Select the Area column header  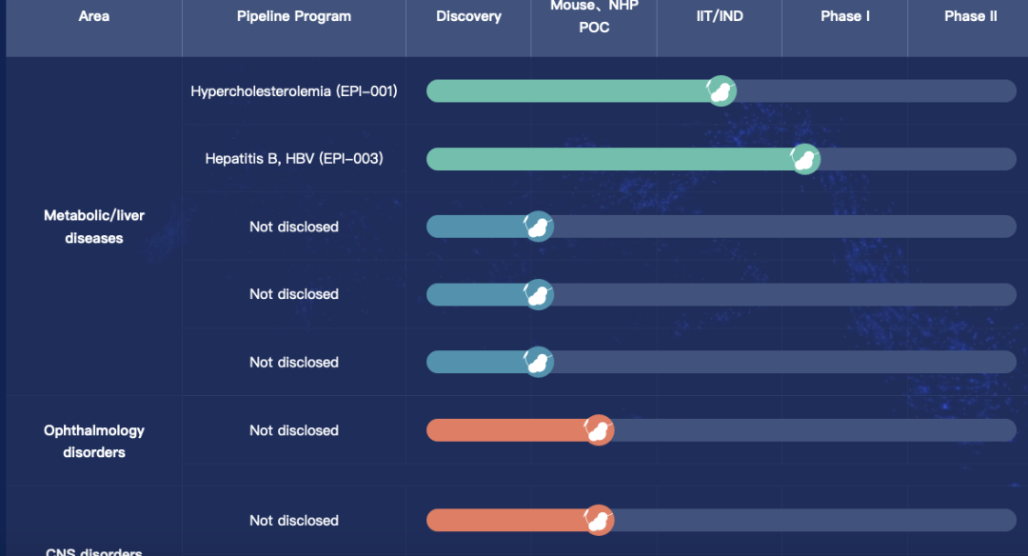(x=93, y=16)
